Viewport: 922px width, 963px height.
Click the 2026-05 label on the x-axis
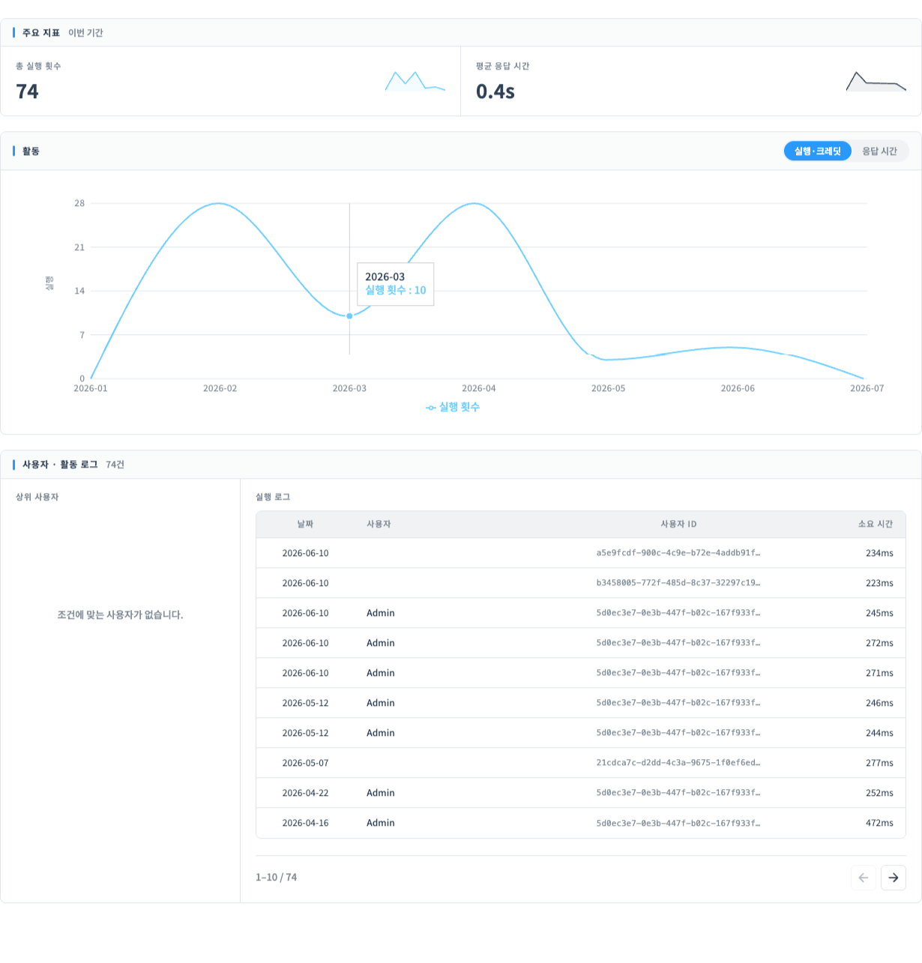click(x=608, y=388)
